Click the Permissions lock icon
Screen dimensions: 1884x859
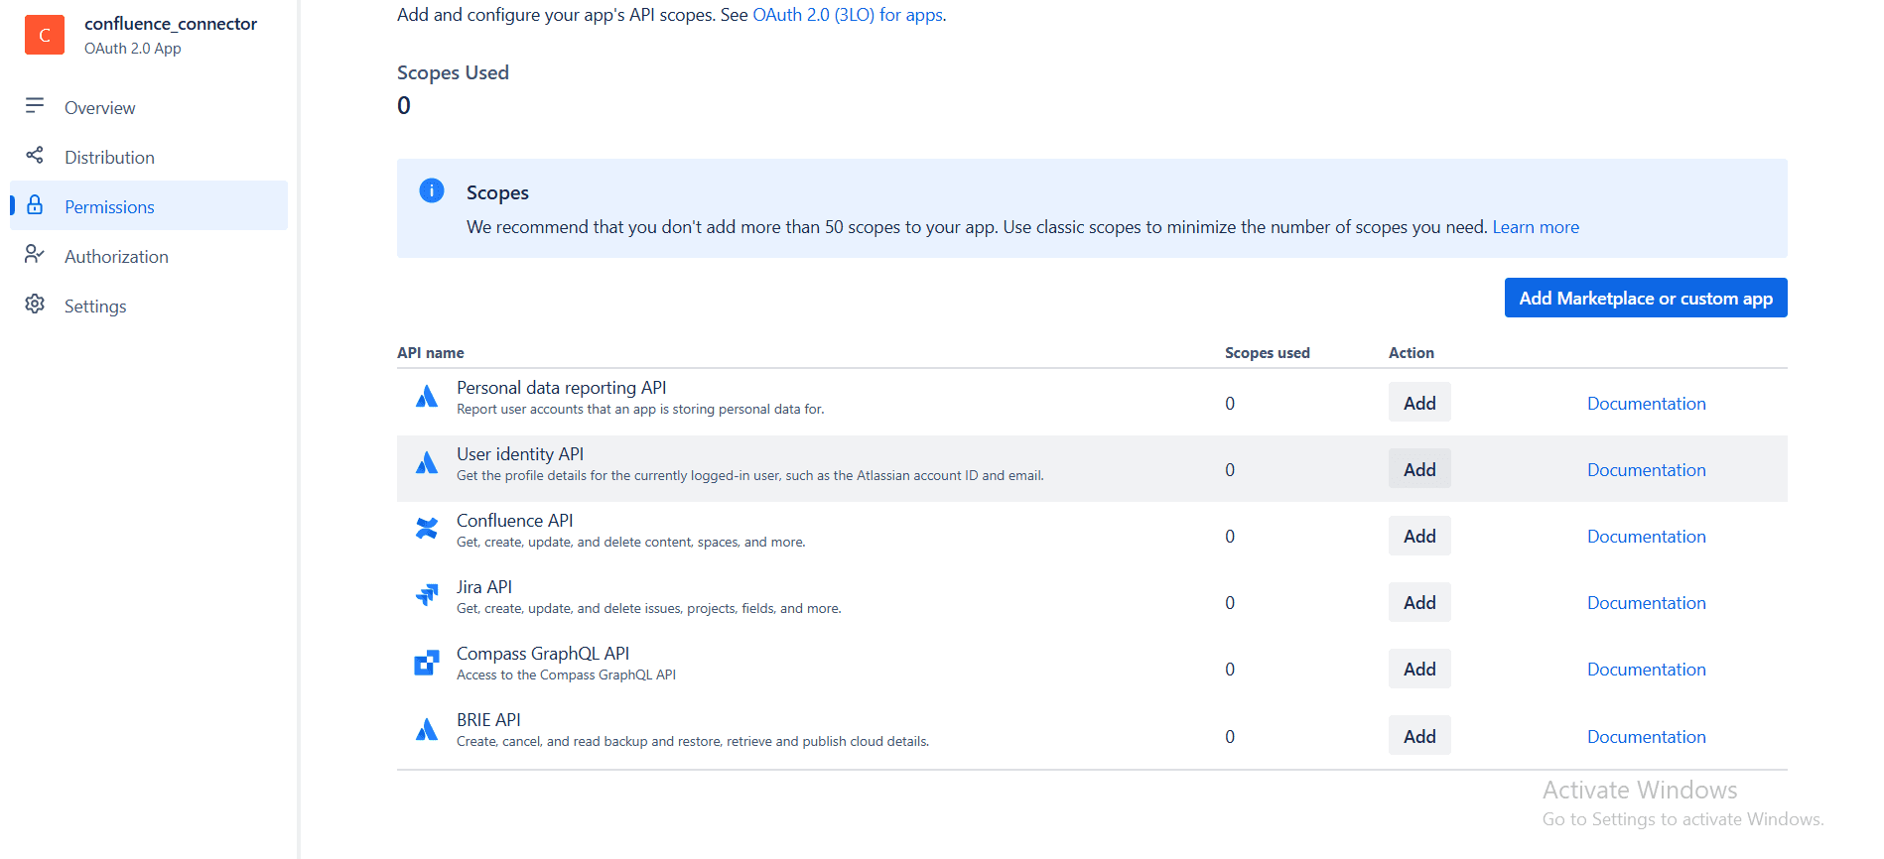(x=35, y=204)
